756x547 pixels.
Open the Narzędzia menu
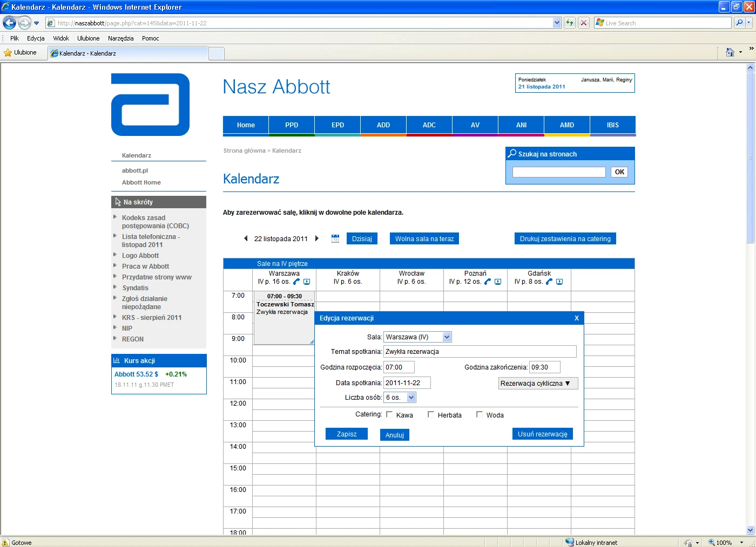120,38
